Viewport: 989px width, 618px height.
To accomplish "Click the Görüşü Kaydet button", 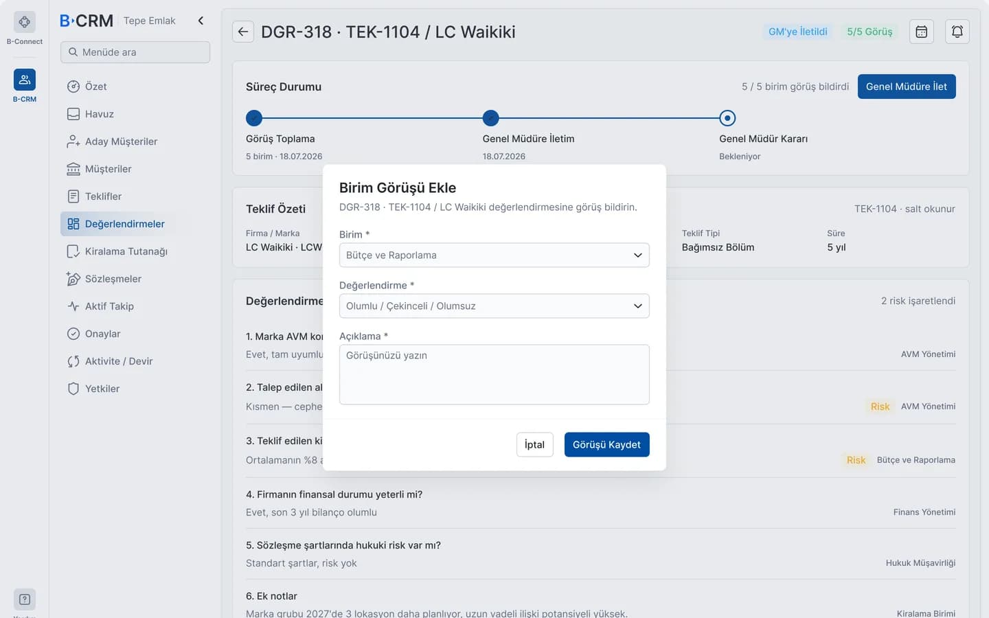I will coord(607,445).
